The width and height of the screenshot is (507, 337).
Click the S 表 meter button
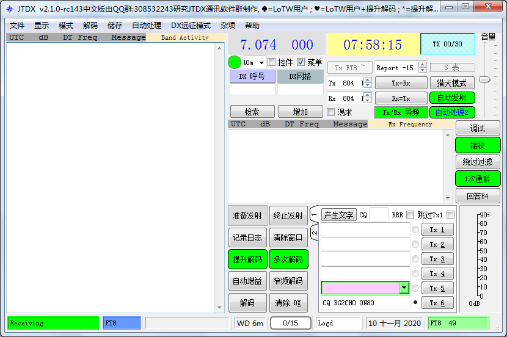[452, 67]
